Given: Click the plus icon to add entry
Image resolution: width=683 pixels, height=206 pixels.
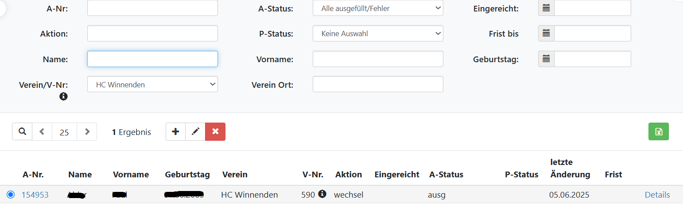Looking at the screenshot, I should 175,131.
